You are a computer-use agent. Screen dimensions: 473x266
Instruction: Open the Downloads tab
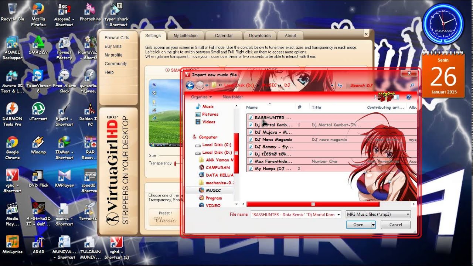point(260,35)
